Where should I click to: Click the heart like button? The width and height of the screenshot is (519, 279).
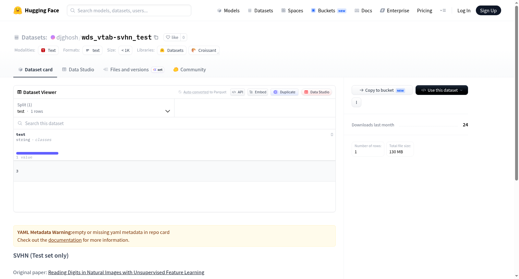tap(172, 37)
